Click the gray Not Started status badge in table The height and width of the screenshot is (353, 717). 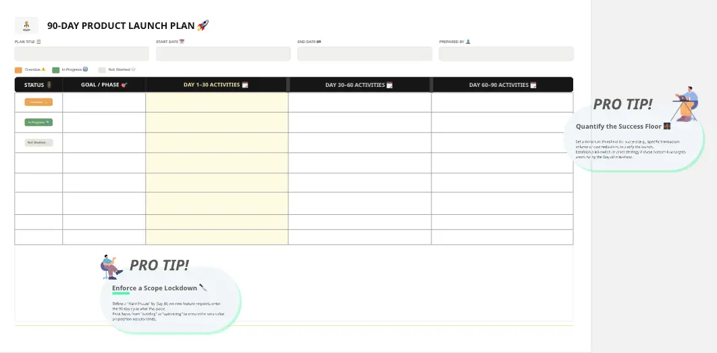pos(38,142)
